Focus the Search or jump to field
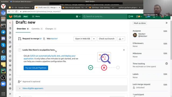Screen dimensions: 172x97 (105, 16)
